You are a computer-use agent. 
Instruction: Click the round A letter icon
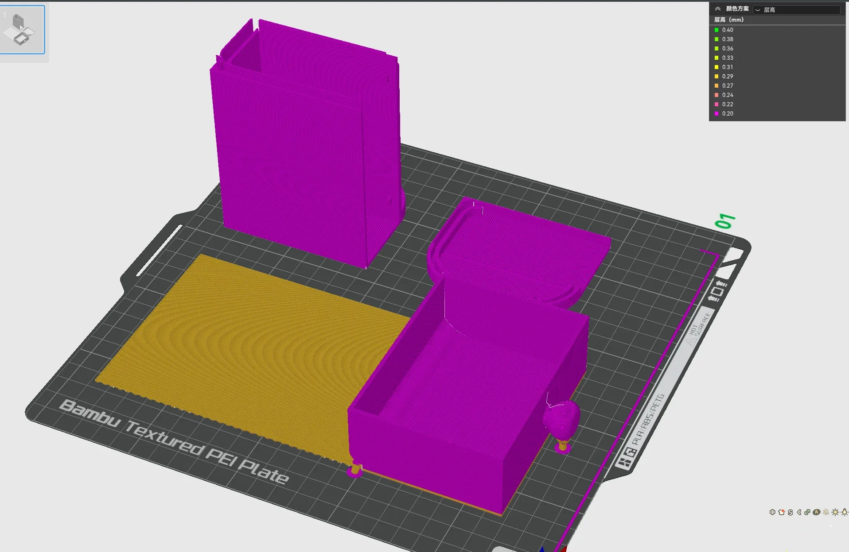pyautogui.click(x=817, y=512)
